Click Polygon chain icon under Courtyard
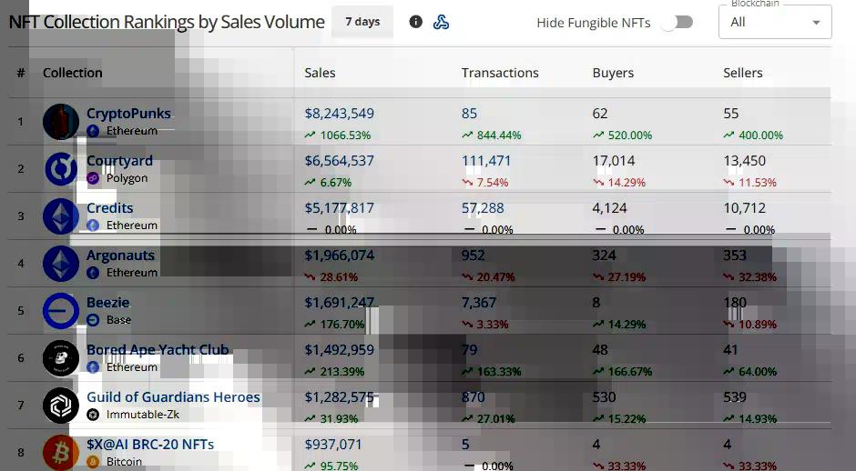 [93, 178]
